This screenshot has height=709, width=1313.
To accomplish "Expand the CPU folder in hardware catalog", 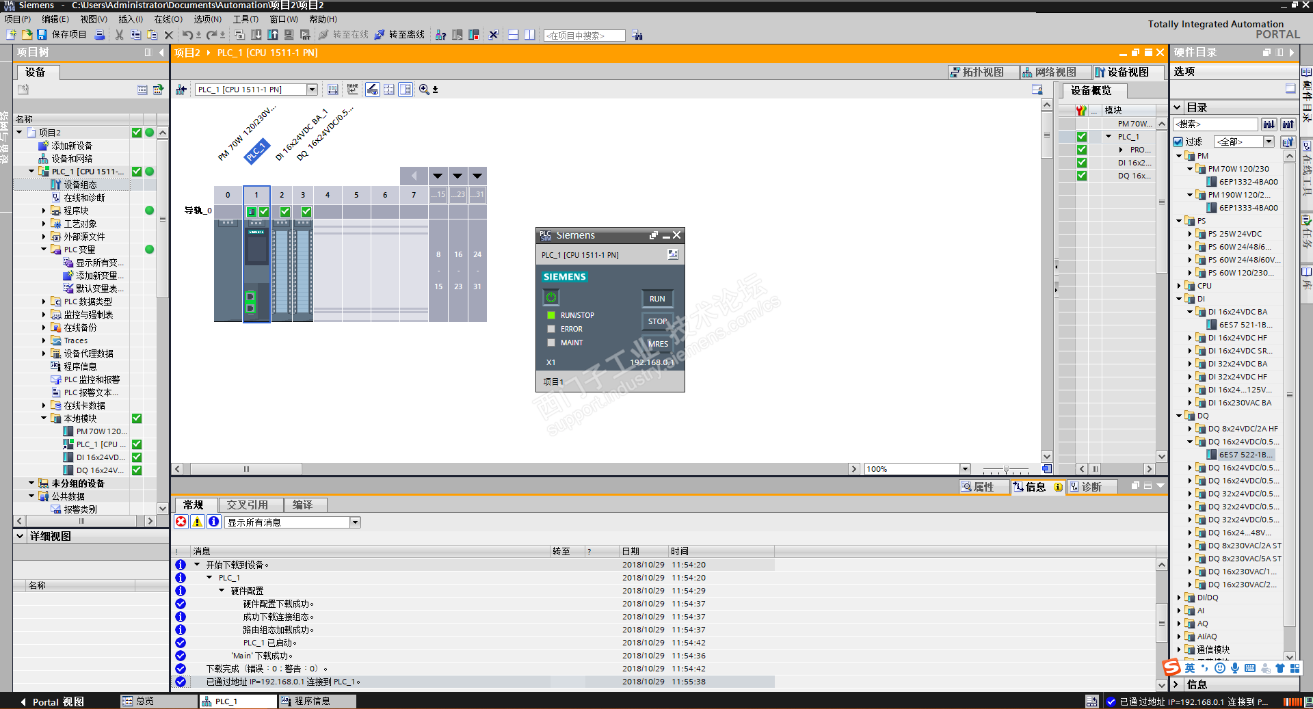I will pos(1179,286).
